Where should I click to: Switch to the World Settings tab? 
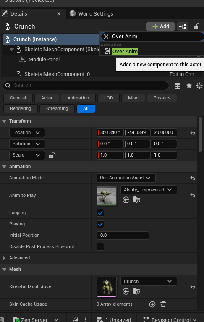click(92, 14)
